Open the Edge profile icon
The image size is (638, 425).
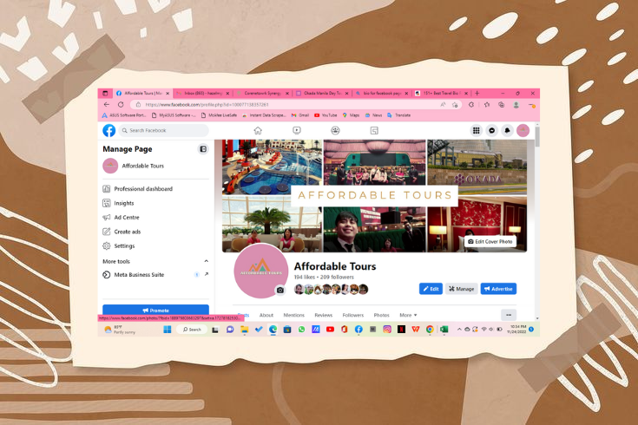(x=516, y=105)
